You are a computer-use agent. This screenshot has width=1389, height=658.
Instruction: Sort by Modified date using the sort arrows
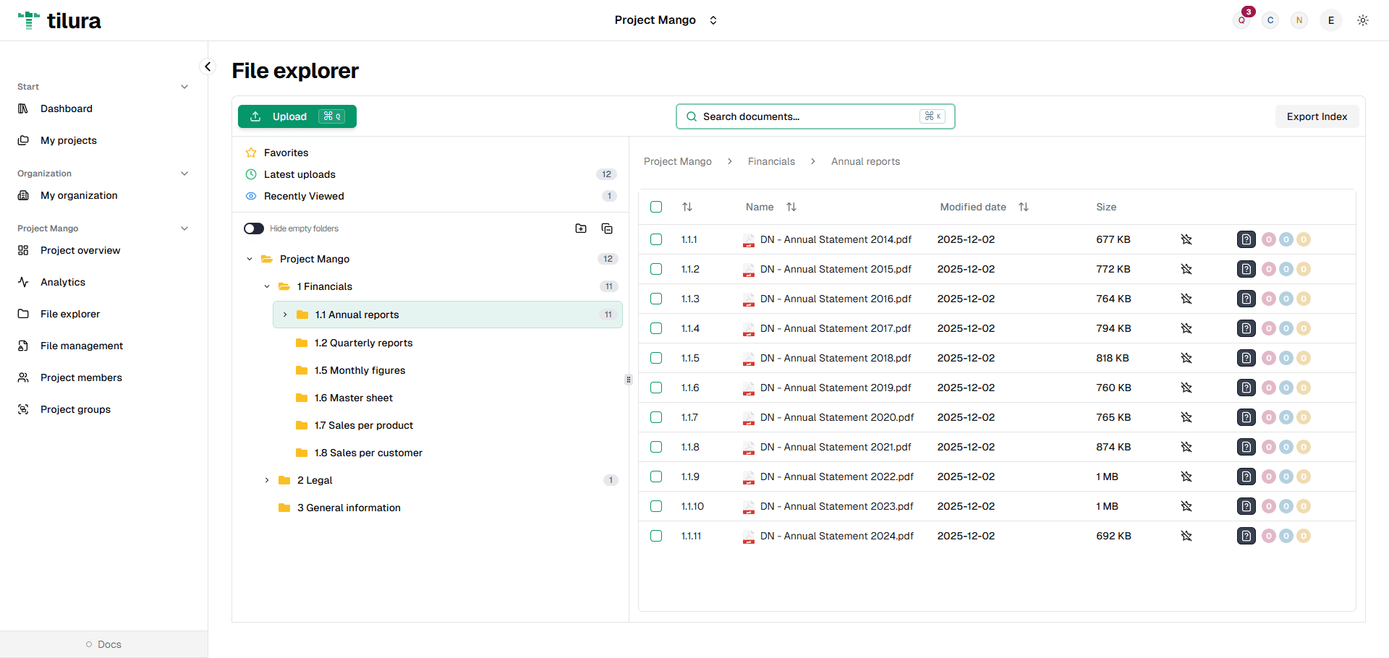pyautogui.click(x=1024, y=207)
